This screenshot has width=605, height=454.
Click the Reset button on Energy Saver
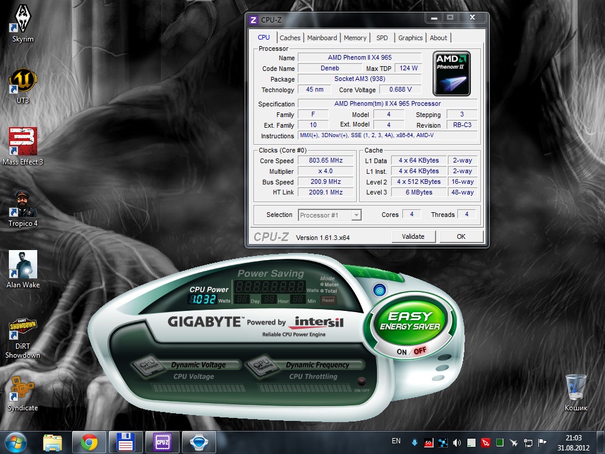pyautogui.click(x=328, y=300)
